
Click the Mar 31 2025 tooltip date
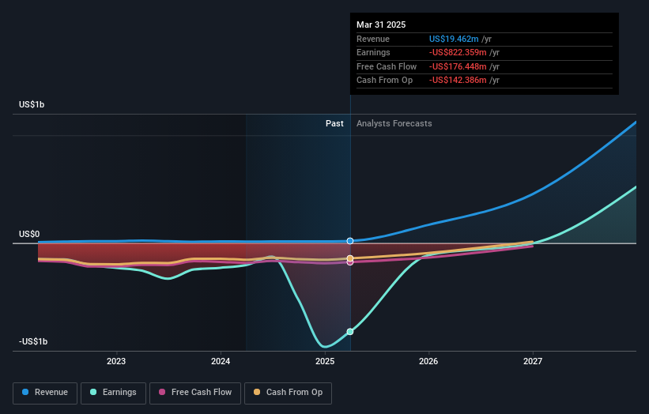coord(381,24)
